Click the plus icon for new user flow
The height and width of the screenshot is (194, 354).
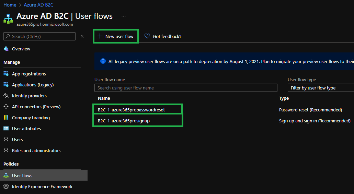click(100, 36)
